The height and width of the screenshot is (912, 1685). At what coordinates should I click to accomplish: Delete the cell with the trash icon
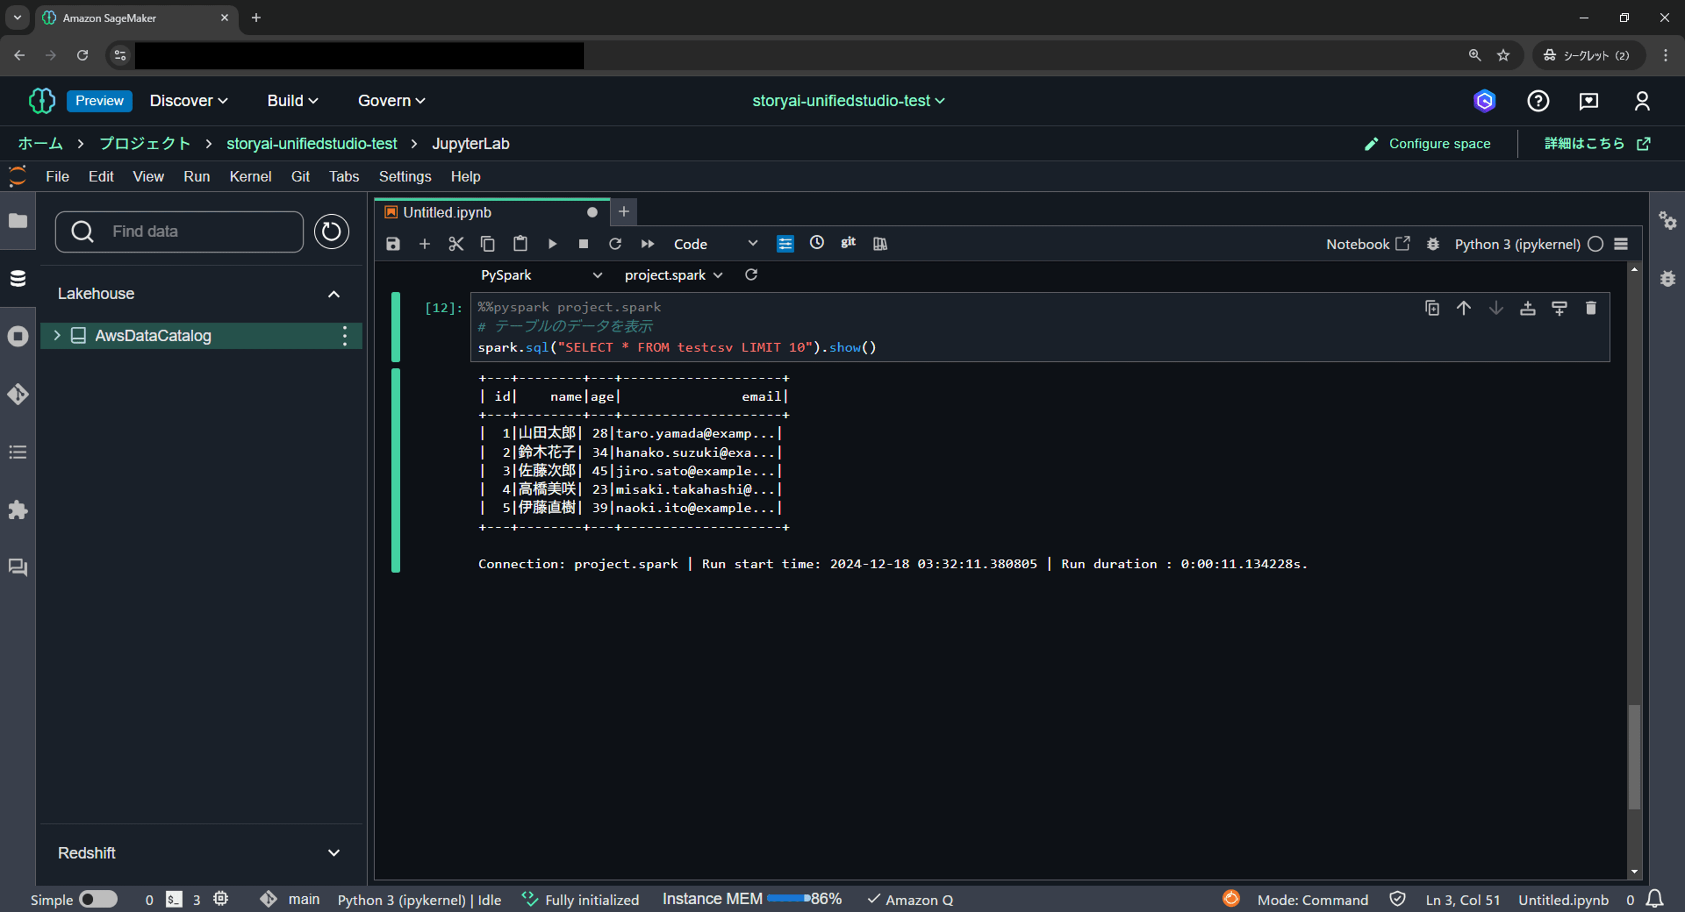click(x=1591, y=307)
